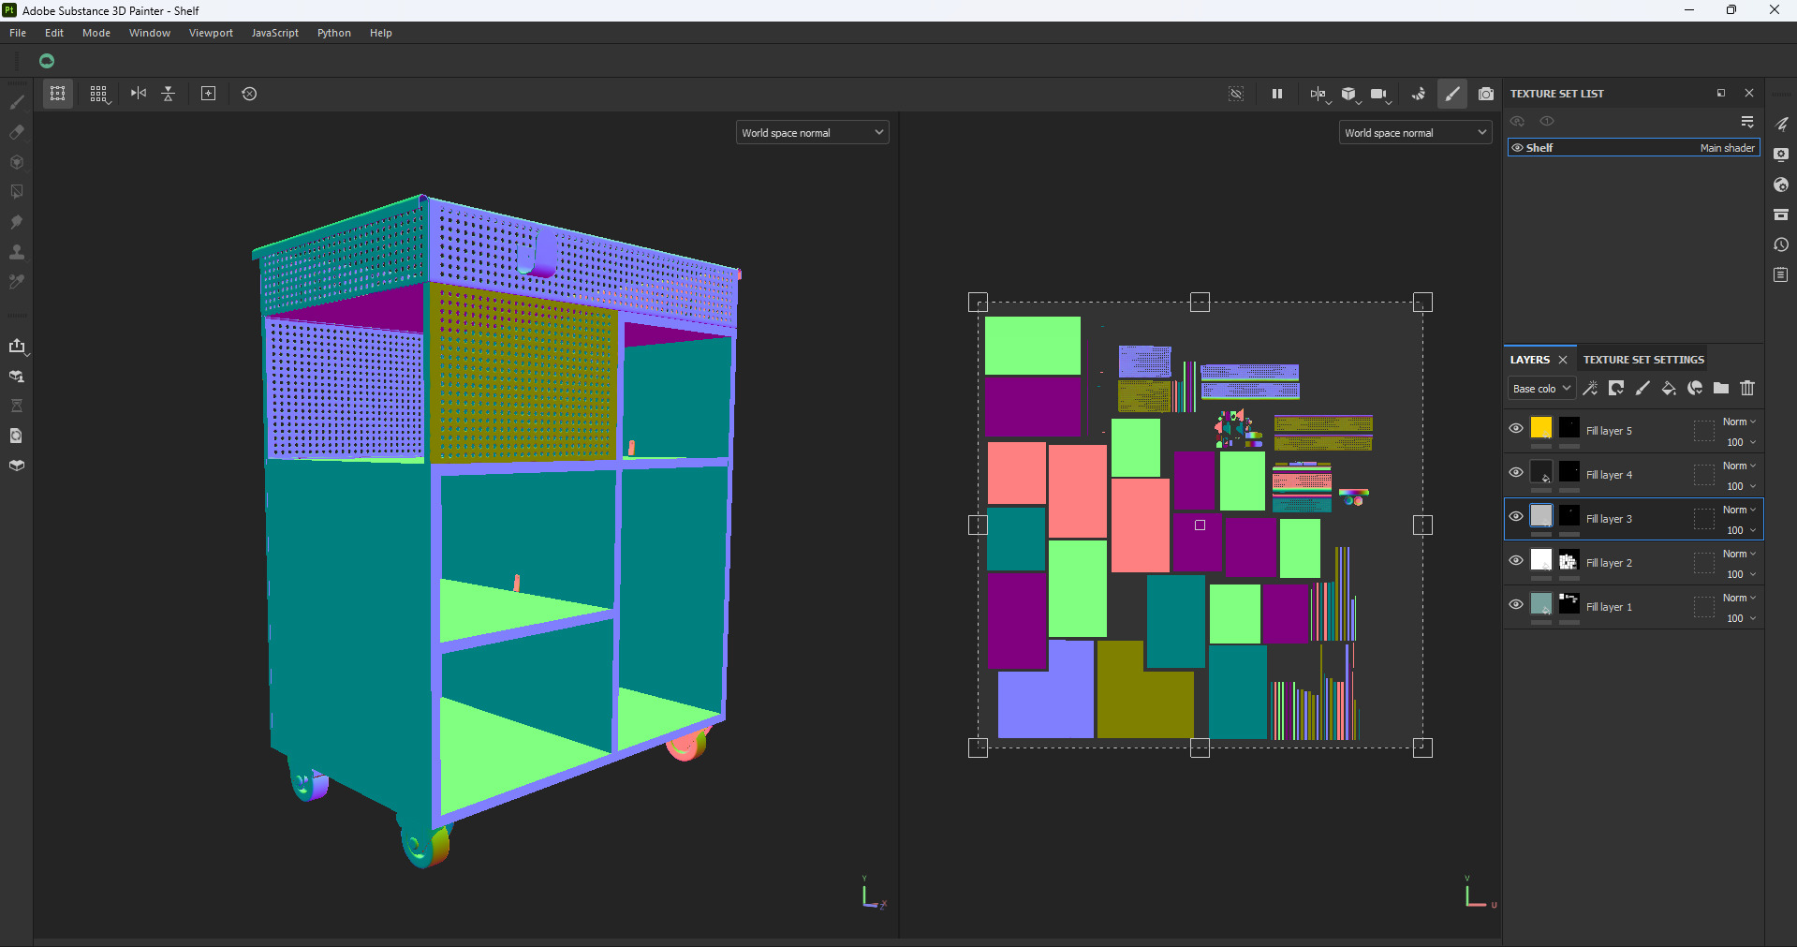
Task: Open the display settings globe icon
Action: 1781,185
